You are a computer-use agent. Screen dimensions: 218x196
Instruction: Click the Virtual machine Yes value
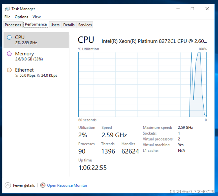pos(181,145)
